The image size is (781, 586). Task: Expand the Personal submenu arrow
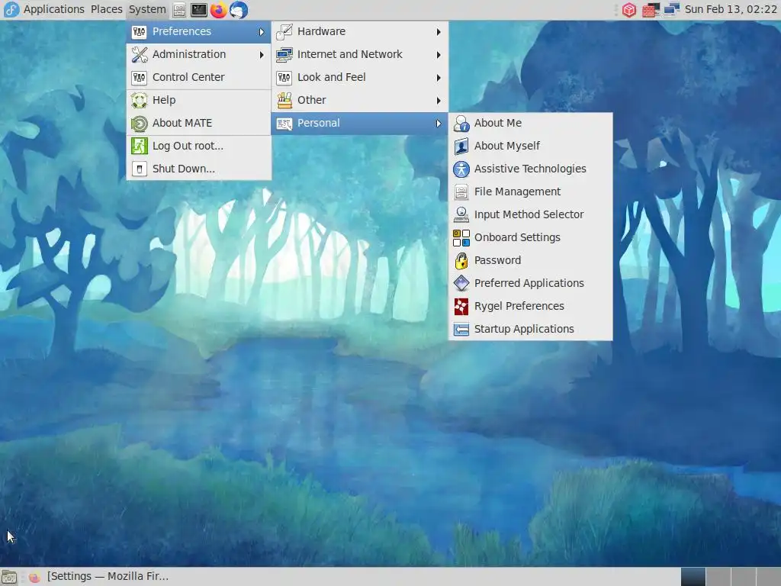click(x=439, y=124)
